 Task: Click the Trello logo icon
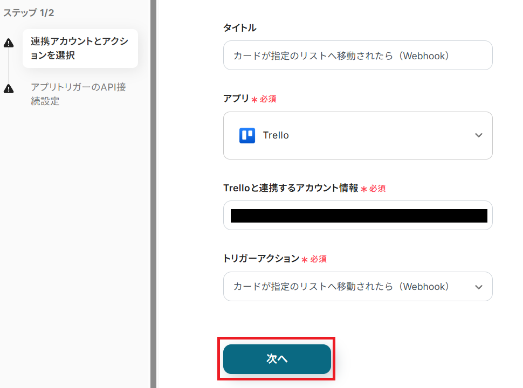247,135
